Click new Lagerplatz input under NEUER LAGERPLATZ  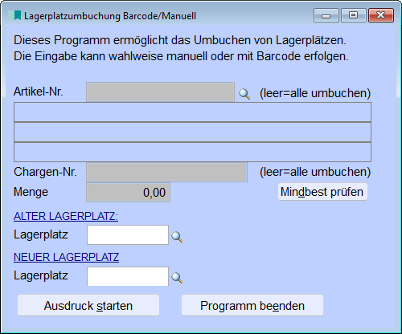[x=128, y=276]
